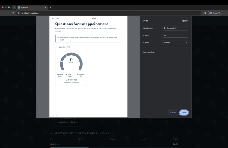
Task: Reload the page with the refresh icon
Action: coord(13,13)
